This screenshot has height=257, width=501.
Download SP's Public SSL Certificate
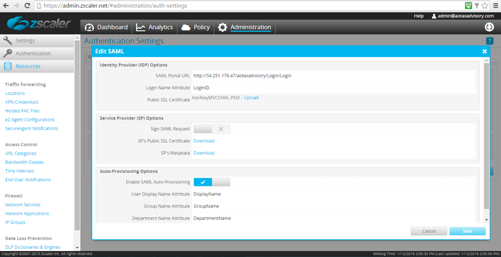click(x=204, y=141)
